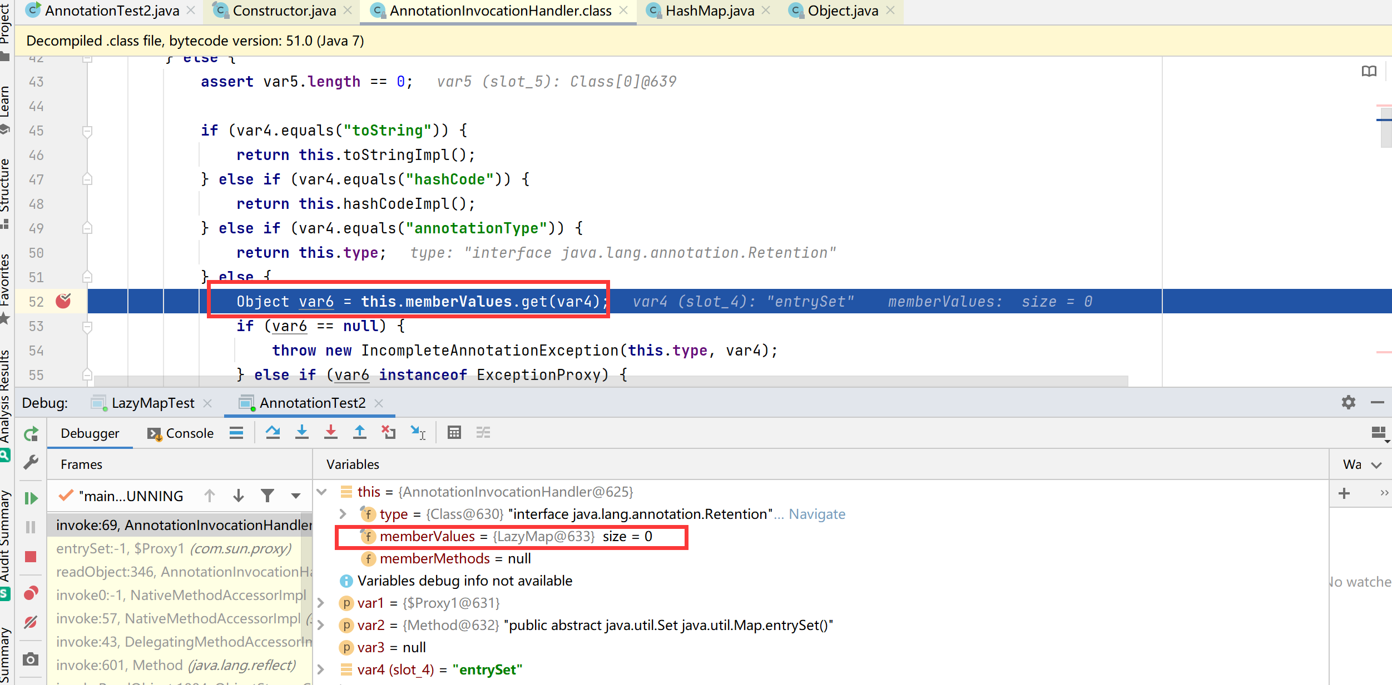Click previous frame up arrow

210,496
